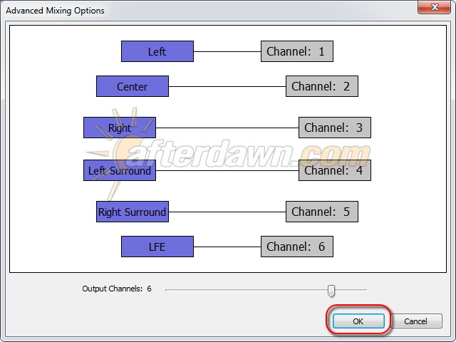Viewport: 456px width, 342px height.
Task: Click the Channel: 1 output box
Action: point(297,51)
